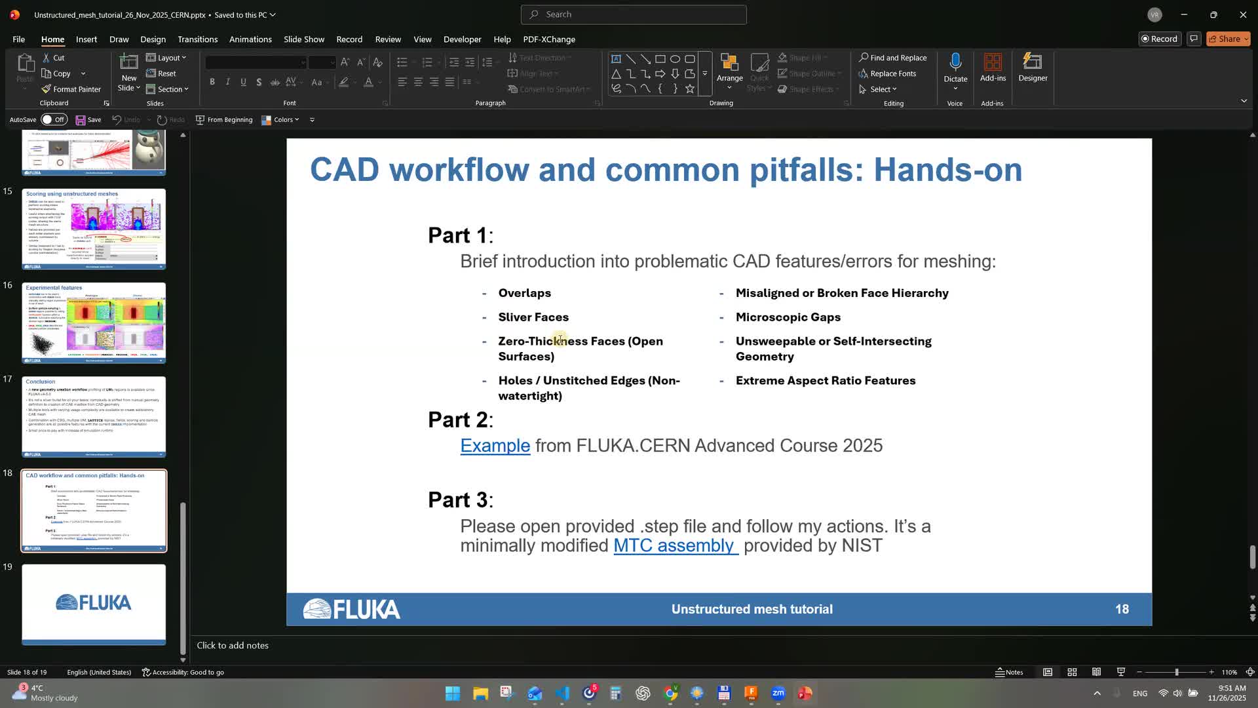1258x708 pixels.
Task: Follow the Example hyperlink in Part 2
Action: tap(495, 446)
